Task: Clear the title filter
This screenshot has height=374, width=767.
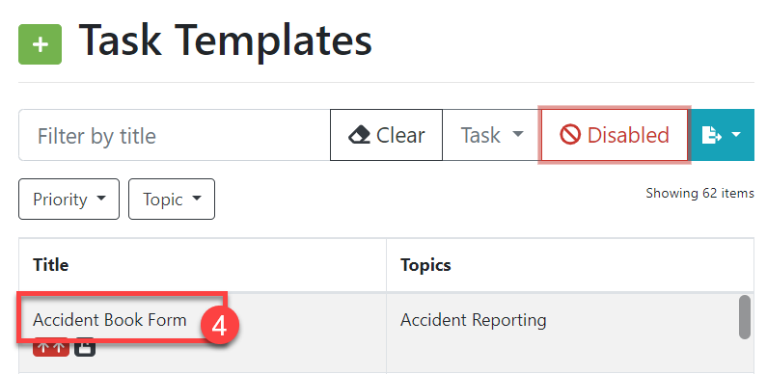Action: pyautogui.click(x=387, y=135)
